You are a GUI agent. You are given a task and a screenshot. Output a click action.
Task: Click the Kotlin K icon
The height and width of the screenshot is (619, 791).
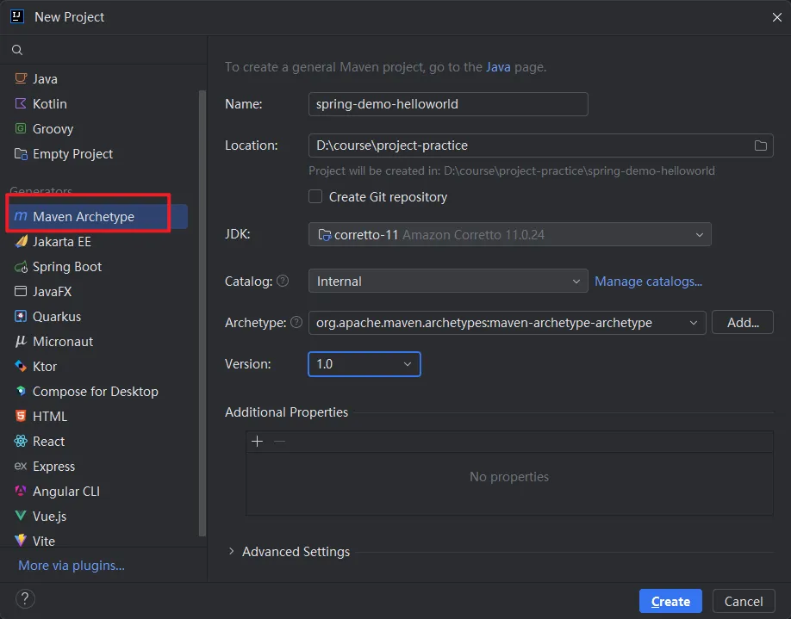pos(21,103)
